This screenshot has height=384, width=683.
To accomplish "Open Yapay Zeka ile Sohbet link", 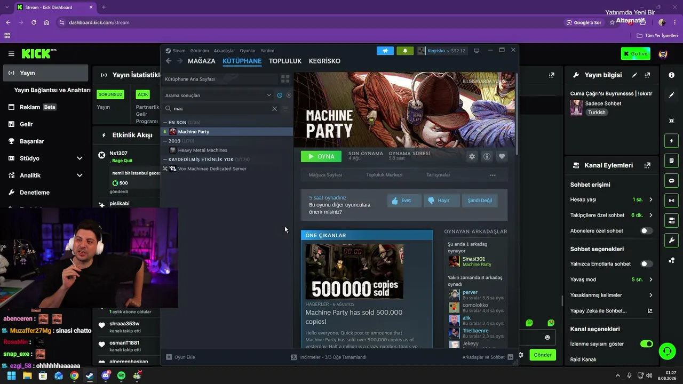I will pos(611,311).
